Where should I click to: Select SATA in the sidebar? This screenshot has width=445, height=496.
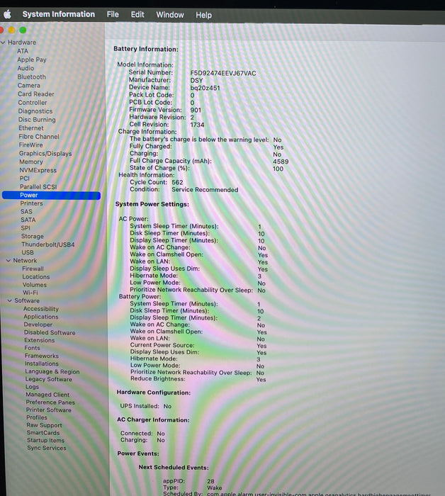28,220
